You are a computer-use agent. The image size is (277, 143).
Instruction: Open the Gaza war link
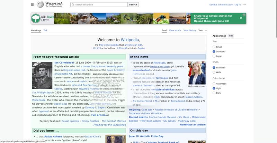click(x=146, y=110)
